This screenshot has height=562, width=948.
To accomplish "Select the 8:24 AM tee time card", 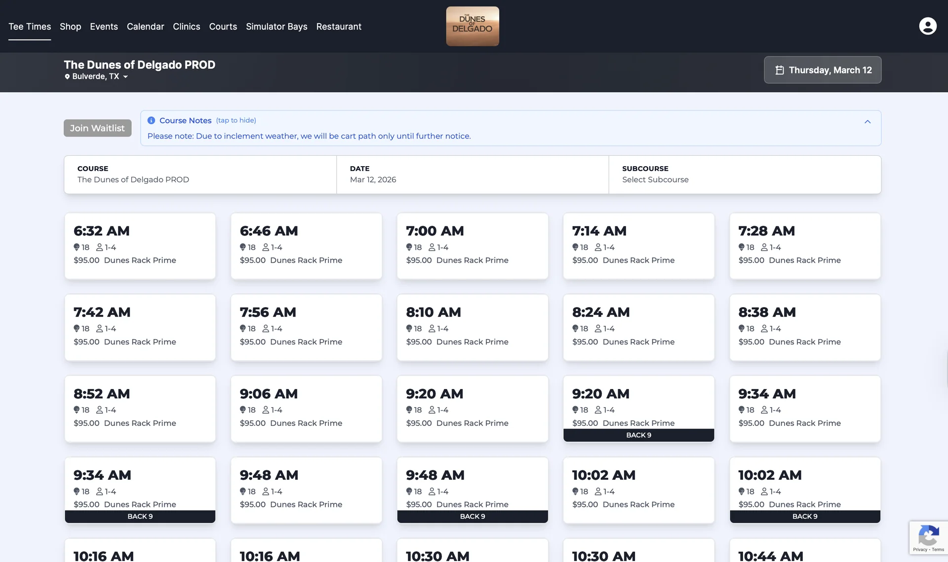I will click(x=638, y=328).
